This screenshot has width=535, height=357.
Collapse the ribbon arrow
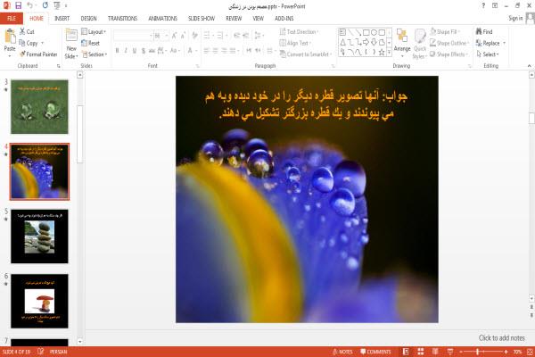pyautogui.click(x=529, y=65)
